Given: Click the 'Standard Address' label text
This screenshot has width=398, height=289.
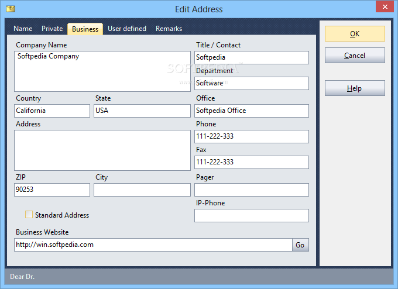Looking at the screenshot, I should pyautogui.click(x=62, y=215).
